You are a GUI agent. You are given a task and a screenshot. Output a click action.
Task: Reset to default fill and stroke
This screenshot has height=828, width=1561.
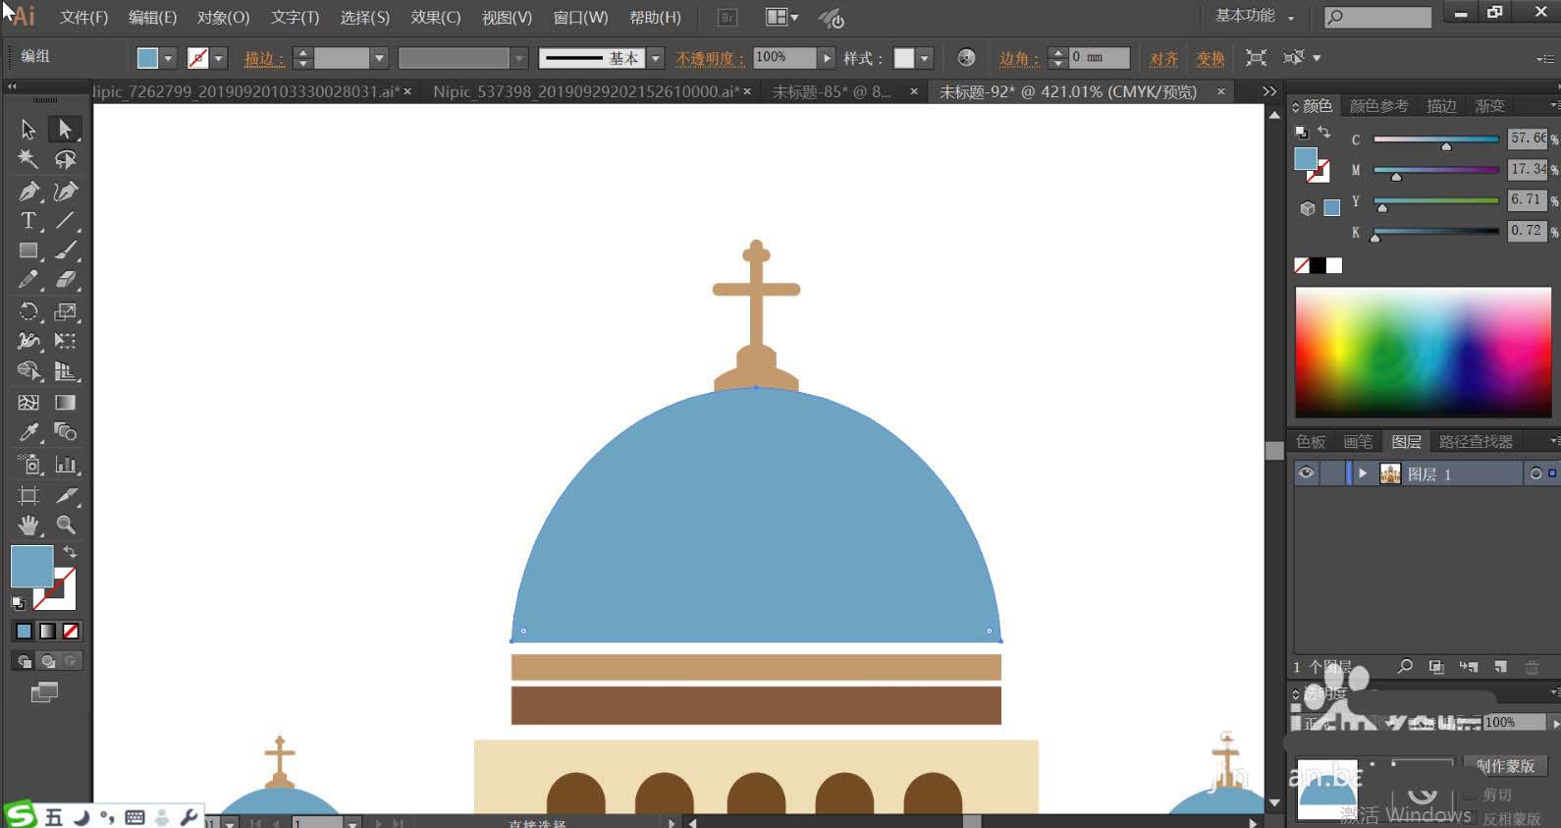click(18, 602)
